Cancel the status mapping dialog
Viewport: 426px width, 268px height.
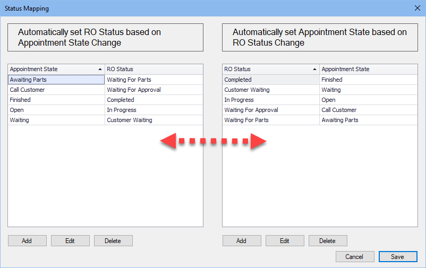coord(355,257)
